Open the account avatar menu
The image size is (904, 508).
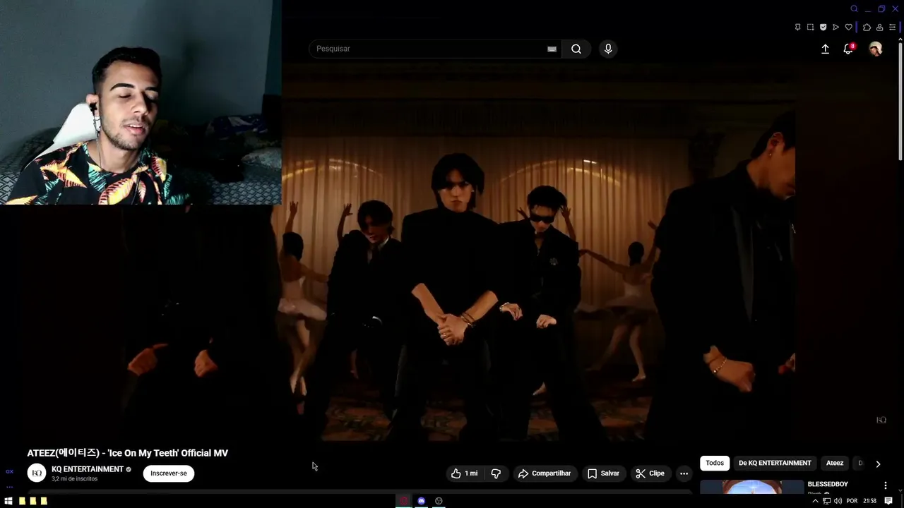tap(876, 49)
